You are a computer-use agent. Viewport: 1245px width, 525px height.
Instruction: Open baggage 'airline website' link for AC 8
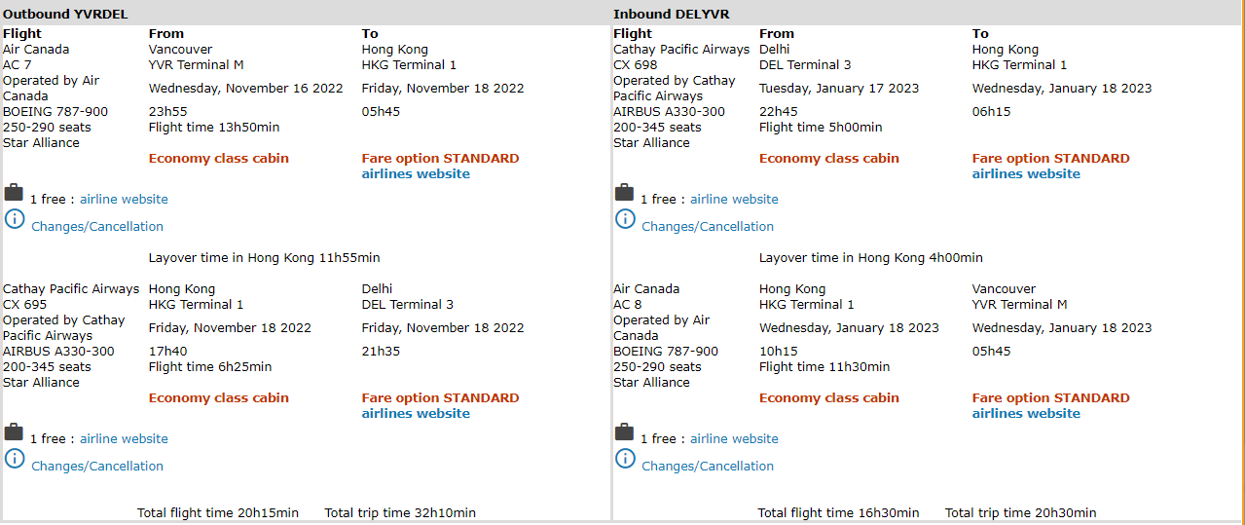[x=734, y=439]
